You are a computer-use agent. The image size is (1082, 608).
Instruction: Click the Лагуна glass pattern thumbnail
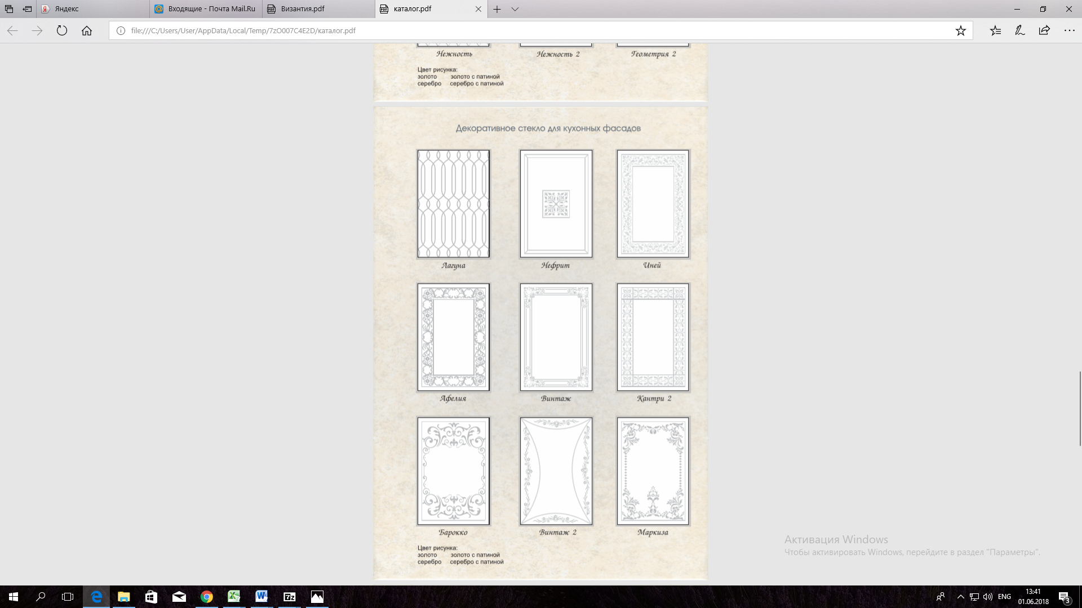[453, 204]
